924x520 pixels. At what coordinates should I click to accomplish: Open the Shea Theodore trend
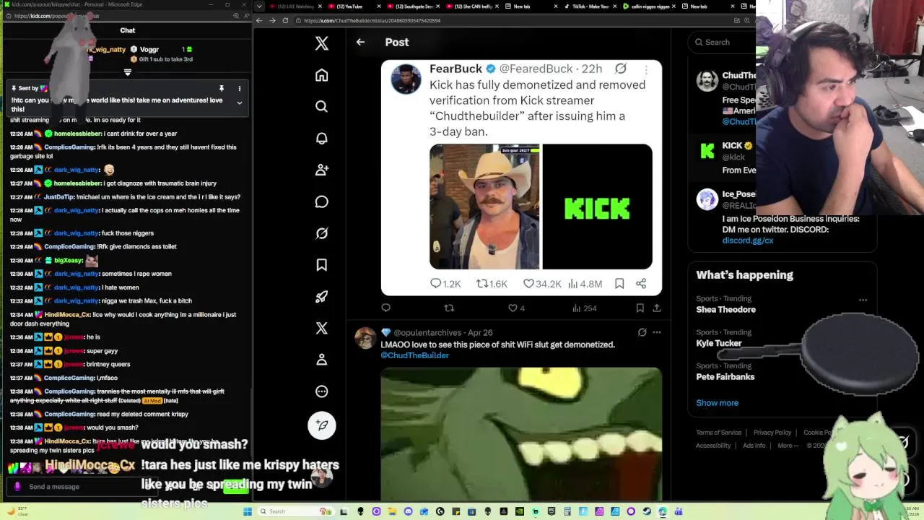coord(725,309)
